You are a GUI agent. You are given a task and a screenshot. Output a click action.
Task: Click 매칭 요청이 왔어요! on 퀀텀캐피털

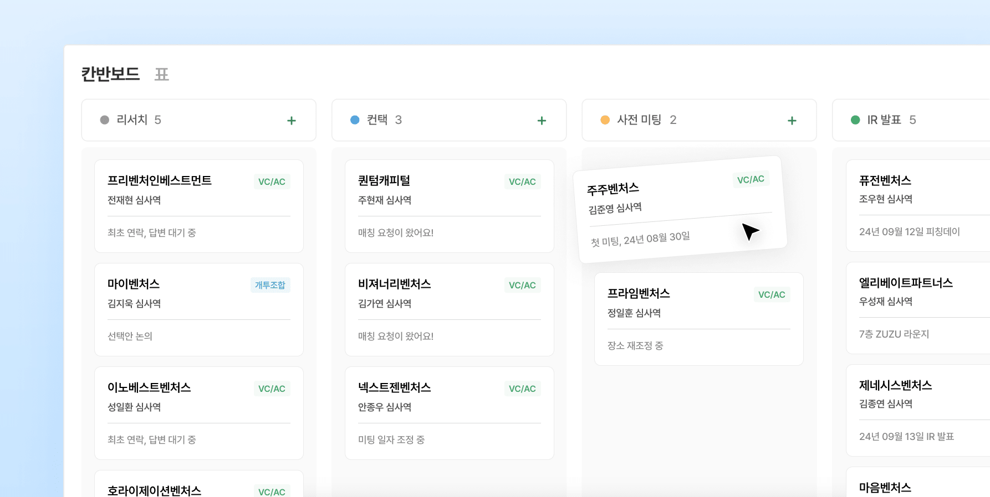coord(396,233)
